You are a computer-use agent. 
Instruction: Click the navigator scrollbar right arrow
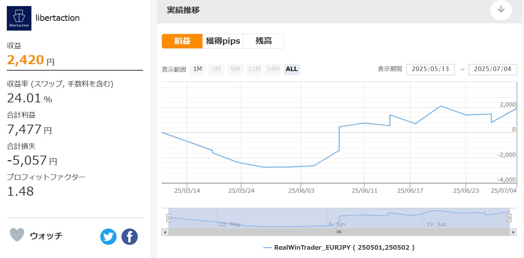[513, 232]
